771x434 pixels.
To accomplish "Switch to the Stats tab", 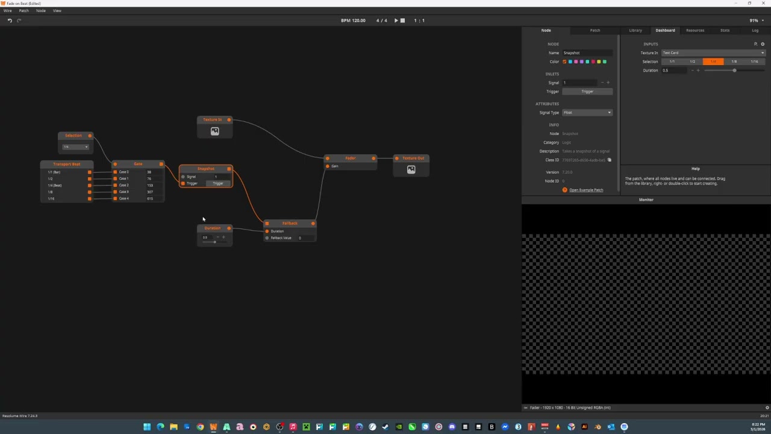I will coord(725,30).
